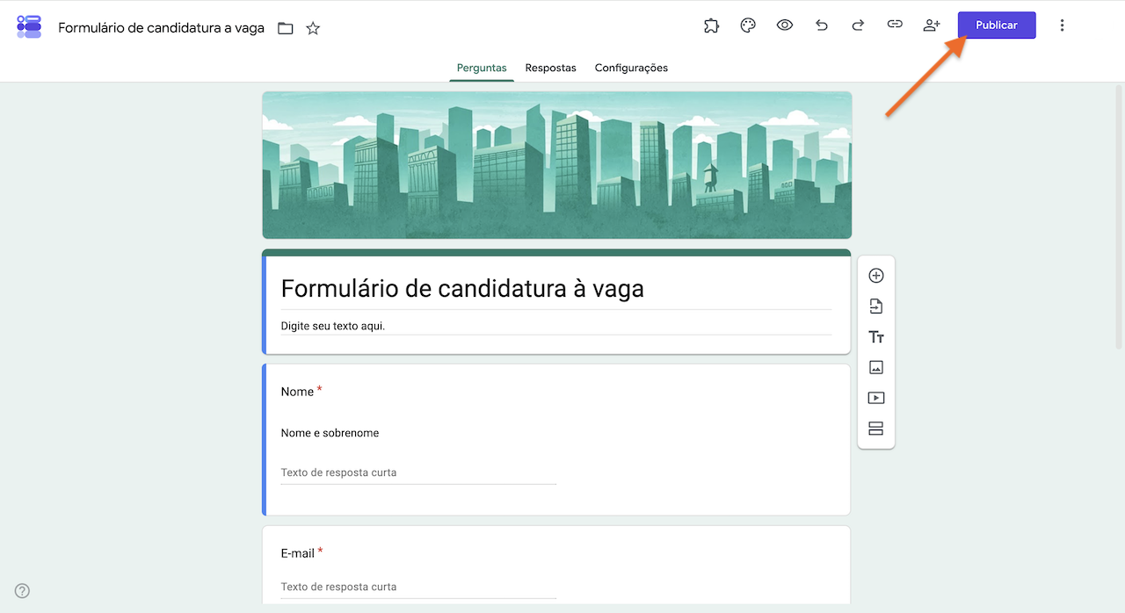Select the E-mail question title

(297, 553)
